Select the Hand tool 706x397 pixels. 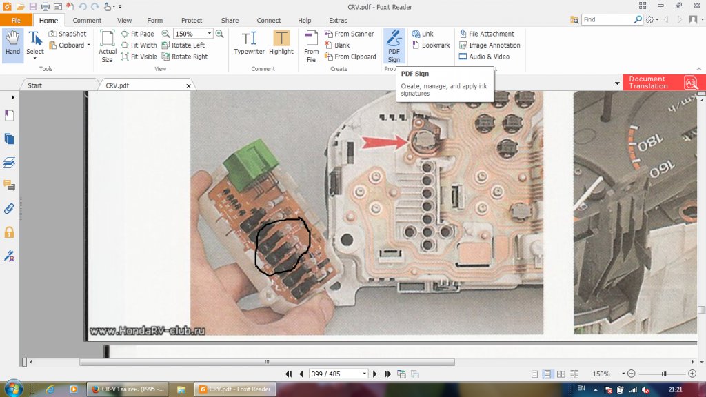pos(12,44)
